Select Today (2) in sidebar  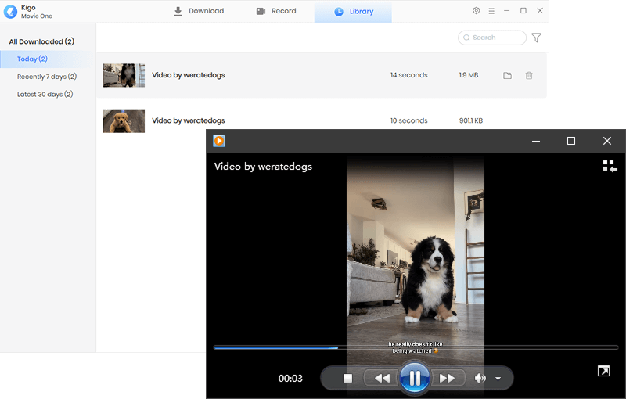coord(48,59)
